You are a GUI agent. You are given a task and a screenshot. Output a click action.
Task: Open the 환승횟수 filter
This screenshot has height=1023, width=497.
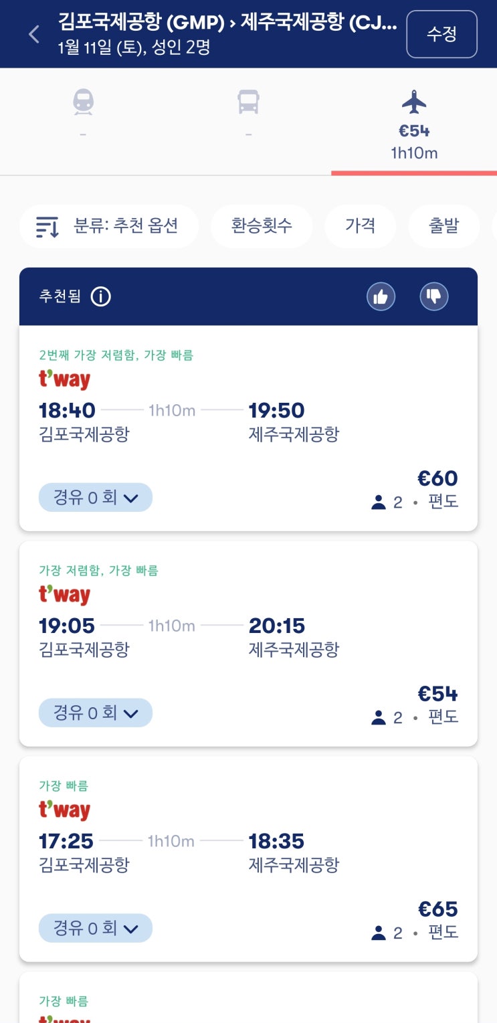[x=262, y=226]
